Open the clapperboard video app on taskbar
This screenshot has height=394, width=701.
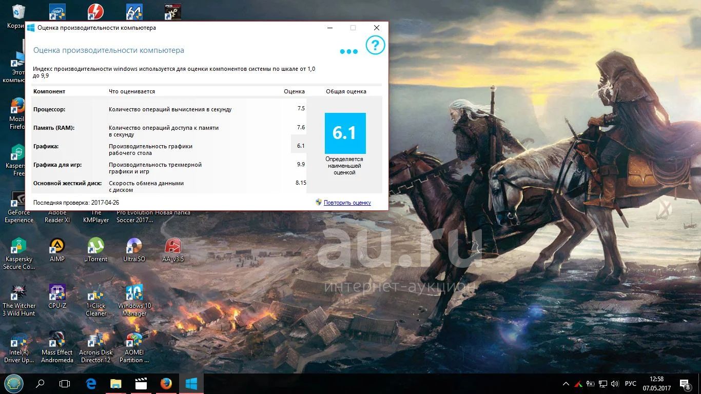pyautogui.click(x=141, y=383)
